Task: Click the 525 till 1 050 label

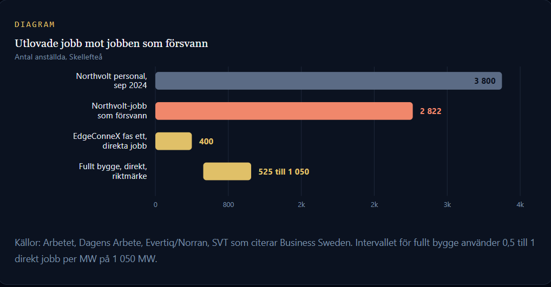Action: 284,171
